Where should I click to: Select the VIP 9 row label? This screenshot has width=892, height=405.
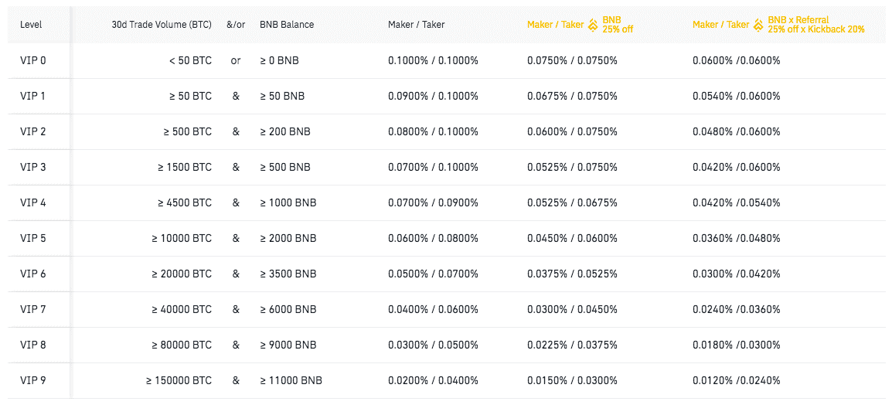point(33,380)
